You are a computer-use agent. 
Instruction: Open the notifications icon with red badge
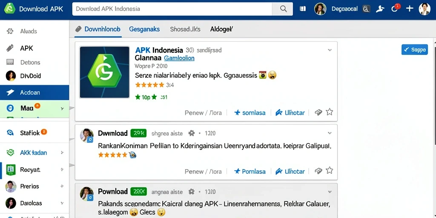[396, 8]
